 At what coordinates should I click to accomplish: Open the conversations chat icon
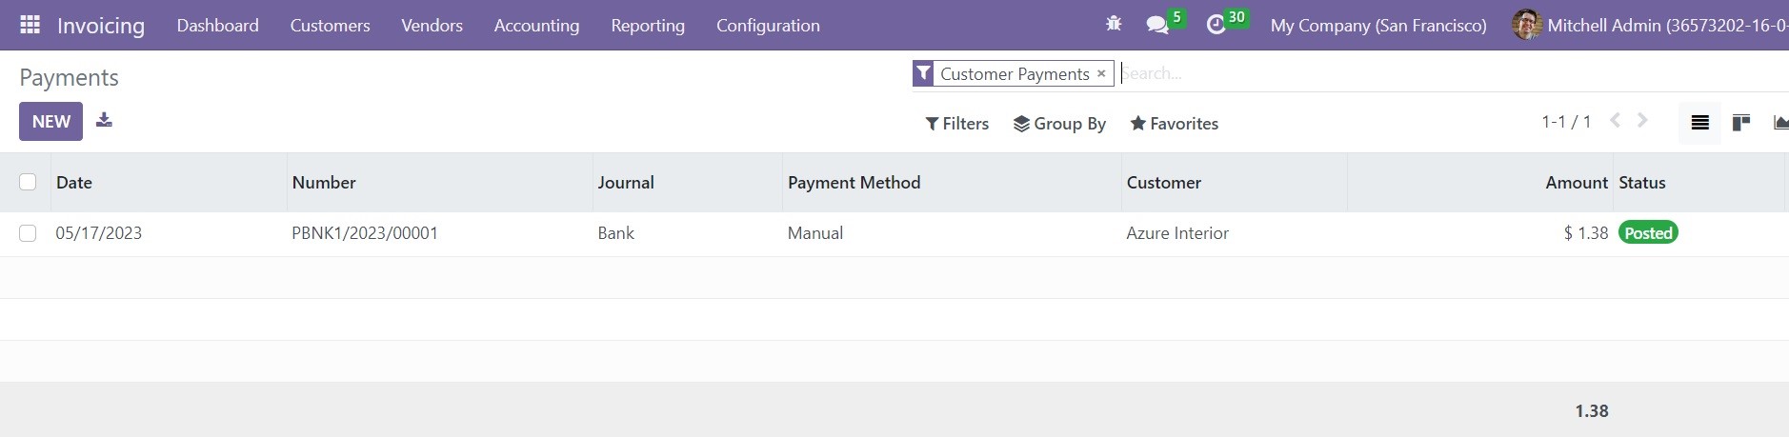[1157, 25]
